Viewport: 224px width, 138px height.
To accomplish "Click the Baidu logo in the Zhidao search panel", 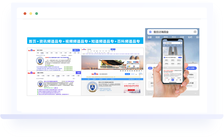I will pos(31,73).
